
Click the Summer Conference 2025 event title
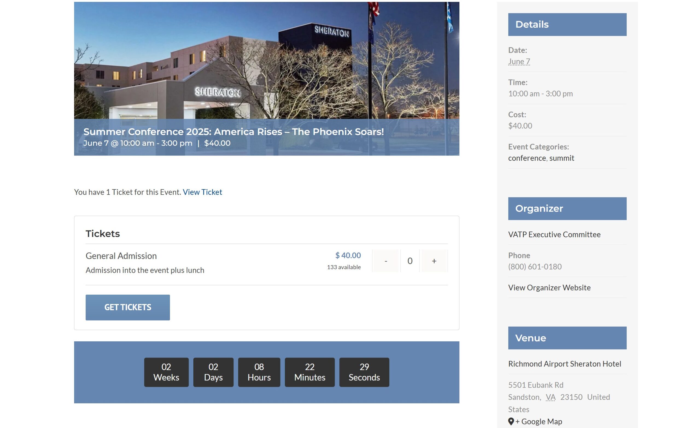pos(234,131)
